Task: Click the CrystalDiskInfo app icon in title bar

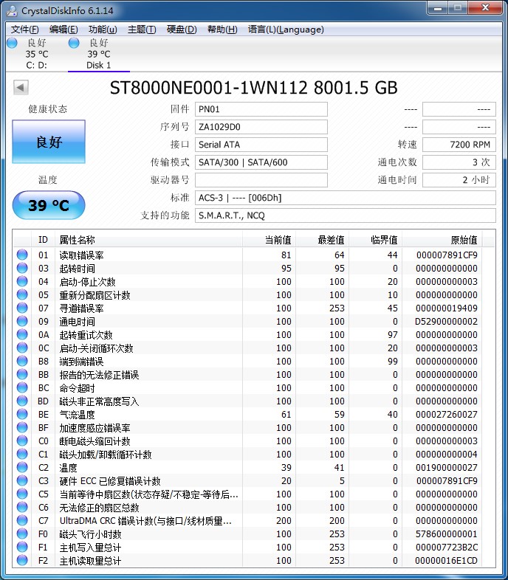Action: [x=12, y=10]
